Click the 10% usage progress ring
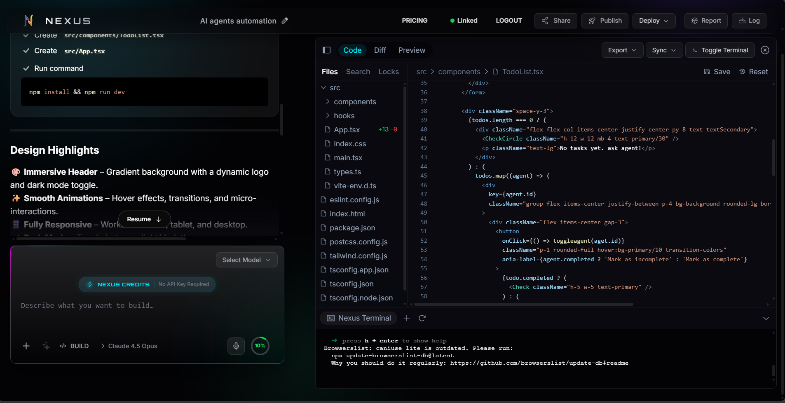 tap(260, 346)
